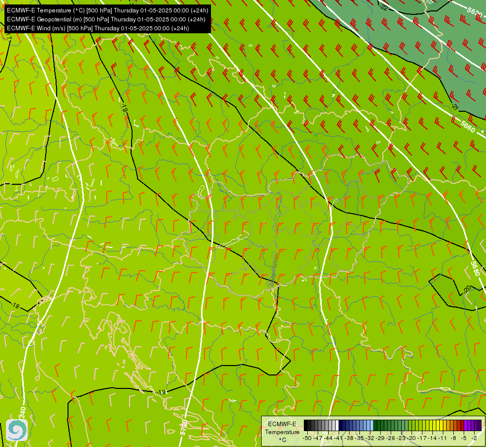Image resolution: width=486 pixels, height=447 pixels.
Task: Click the -26 legend tick label
Action: tap(392, 438)
